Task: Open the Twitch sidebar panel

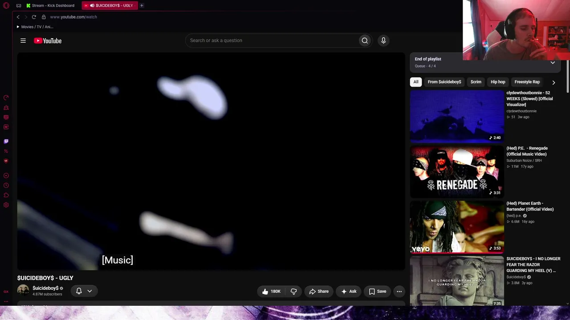Action: (x=6, y=141)
